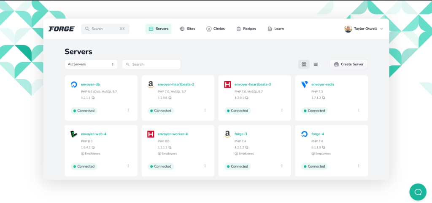Click "PHP 5.6 (Old), MySQL 5.7" text

click(99, 91)
